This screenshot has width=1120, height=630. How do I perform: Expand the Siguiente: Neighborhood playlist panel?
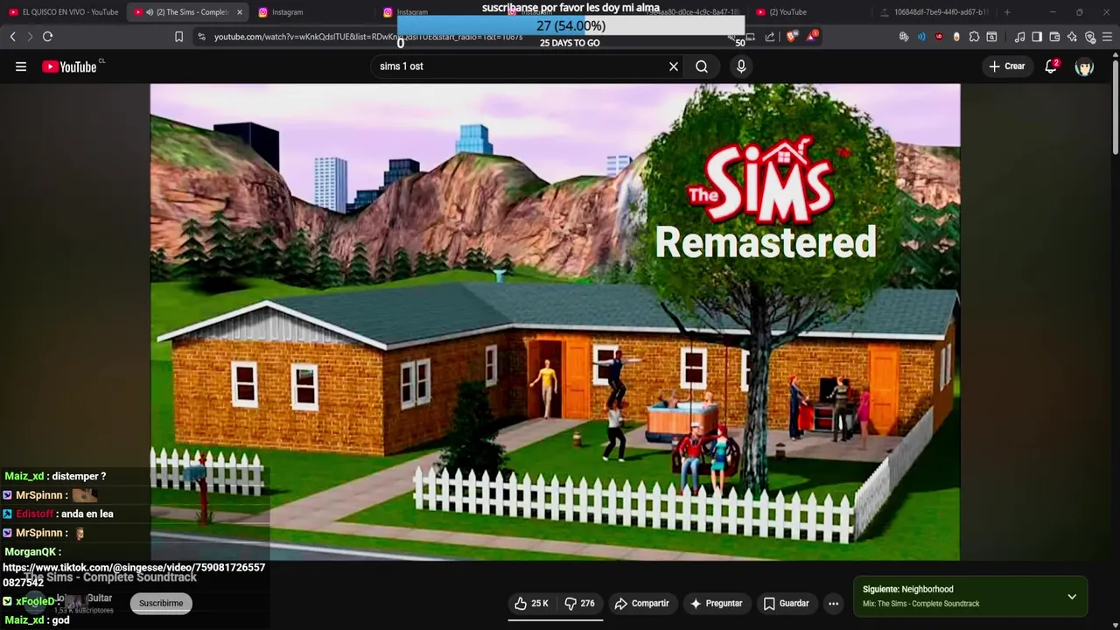tap(1072, 597)
